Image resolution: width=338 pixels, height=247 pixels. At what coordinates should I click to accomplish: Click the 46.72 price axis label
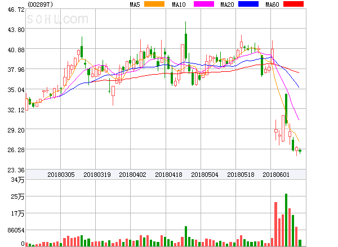click(x=16, y=10)
